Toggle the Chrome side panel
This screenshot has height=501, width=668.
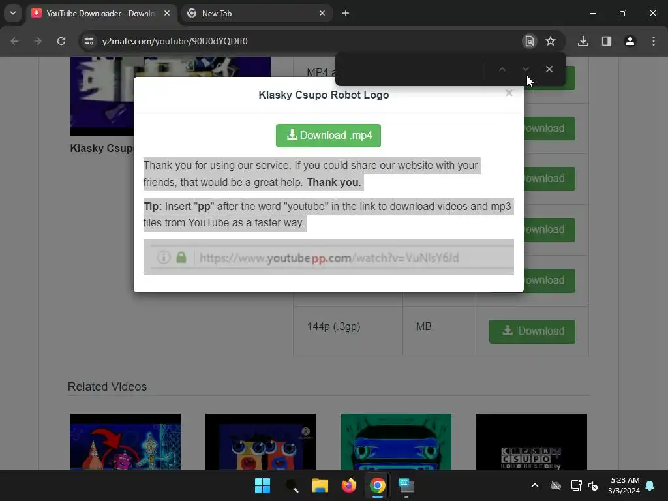point(607,41)
